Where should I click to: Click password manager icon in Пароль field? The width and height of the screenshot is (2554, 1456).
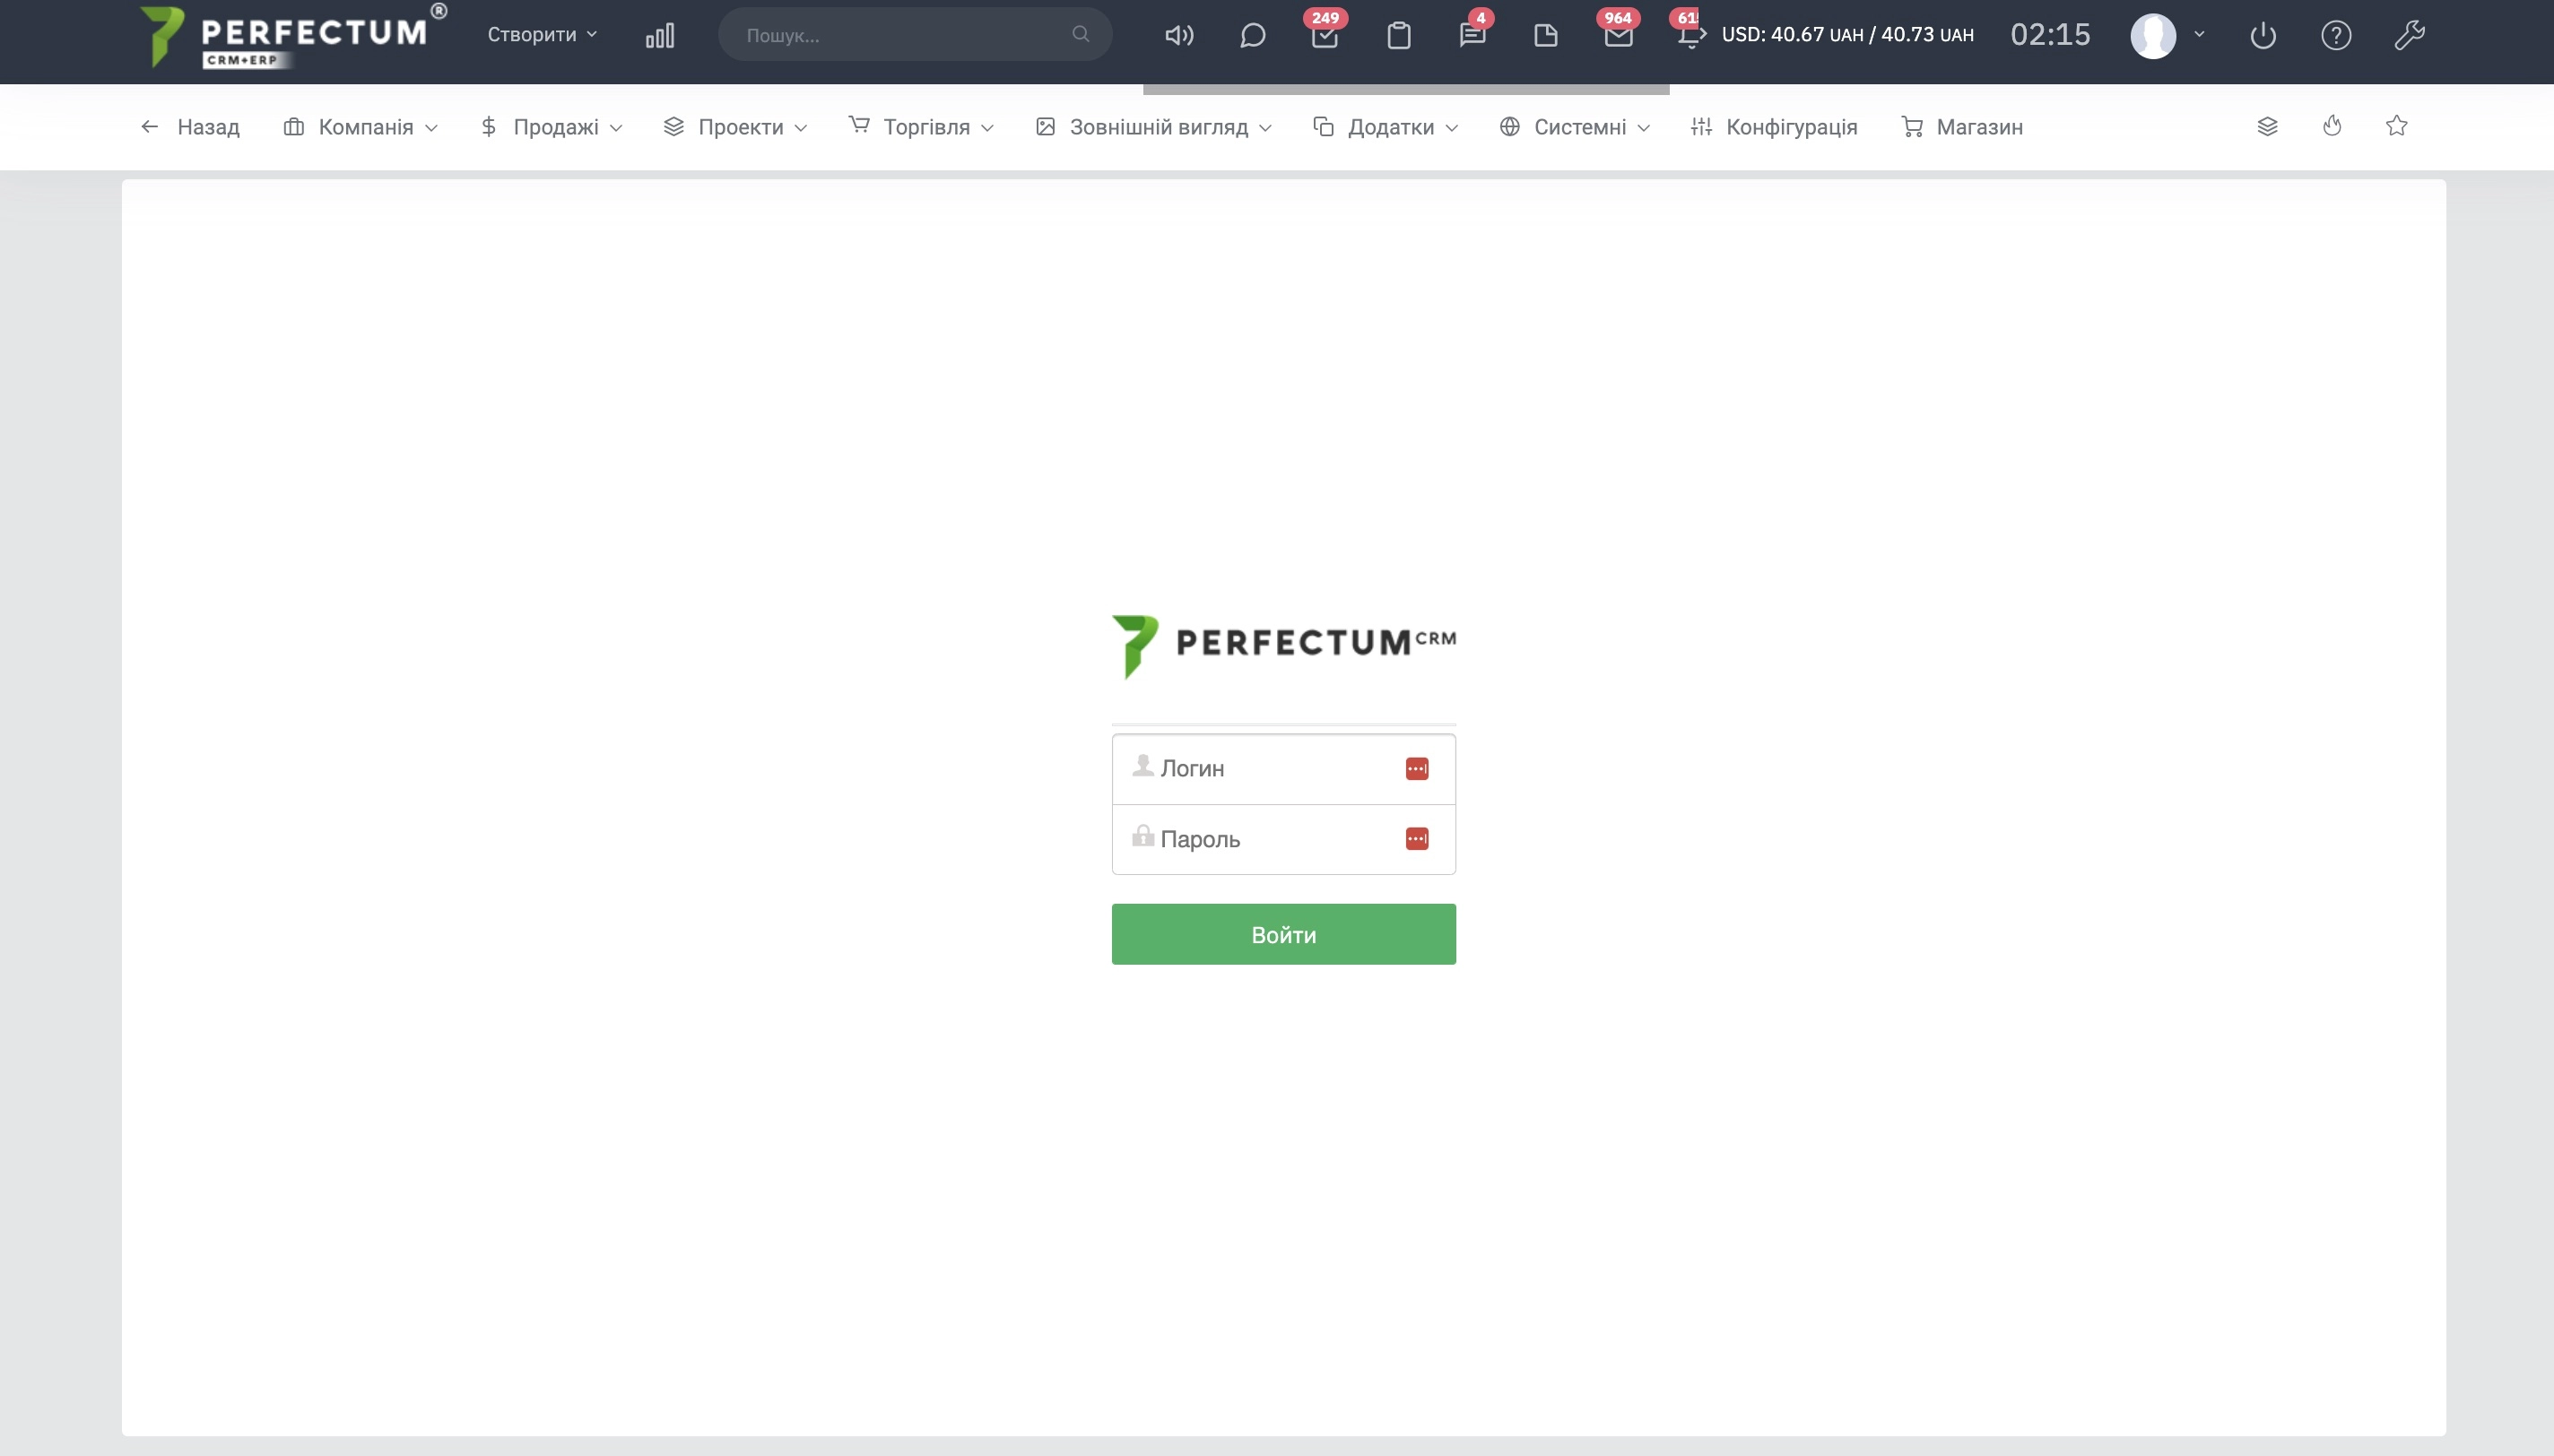[1417, 839]
